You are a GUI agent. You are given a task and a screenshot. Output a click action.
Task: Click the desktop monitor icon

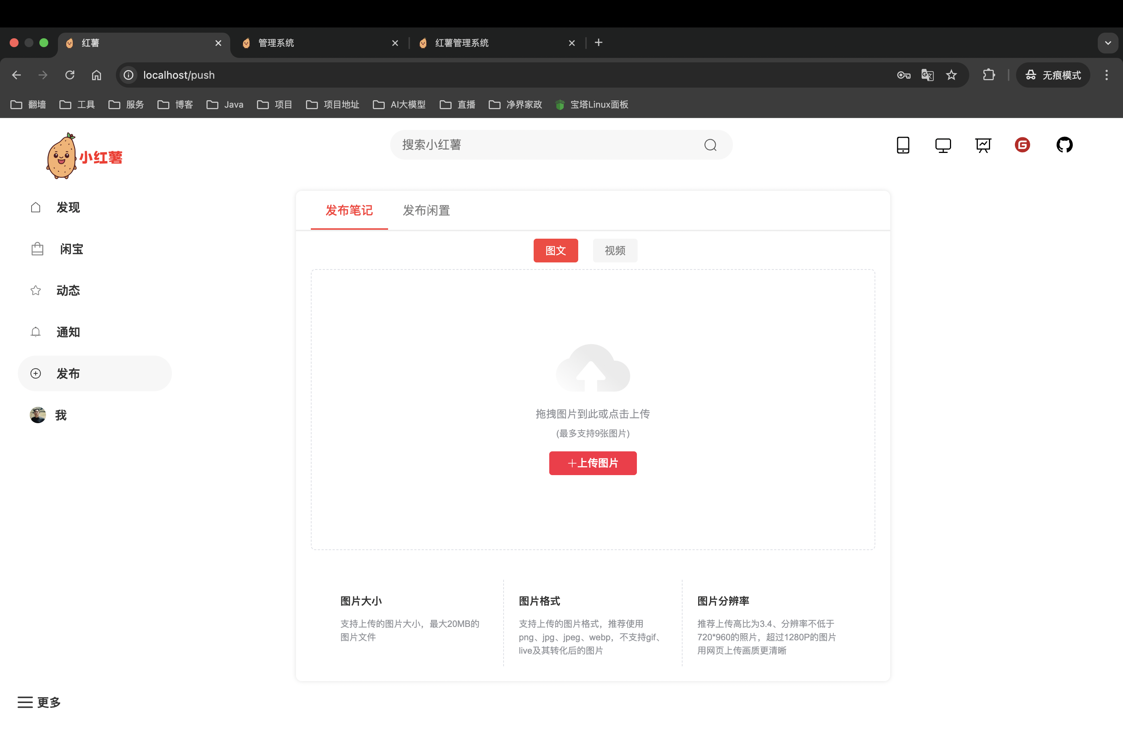tap(943, 145)
